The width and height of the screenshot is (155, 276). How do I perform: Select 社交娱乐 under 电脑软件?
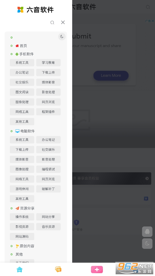tap(48, 150)
